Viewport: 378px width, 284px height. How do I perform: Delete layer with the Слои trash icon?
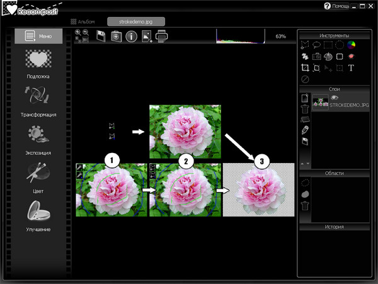(305, 109)
